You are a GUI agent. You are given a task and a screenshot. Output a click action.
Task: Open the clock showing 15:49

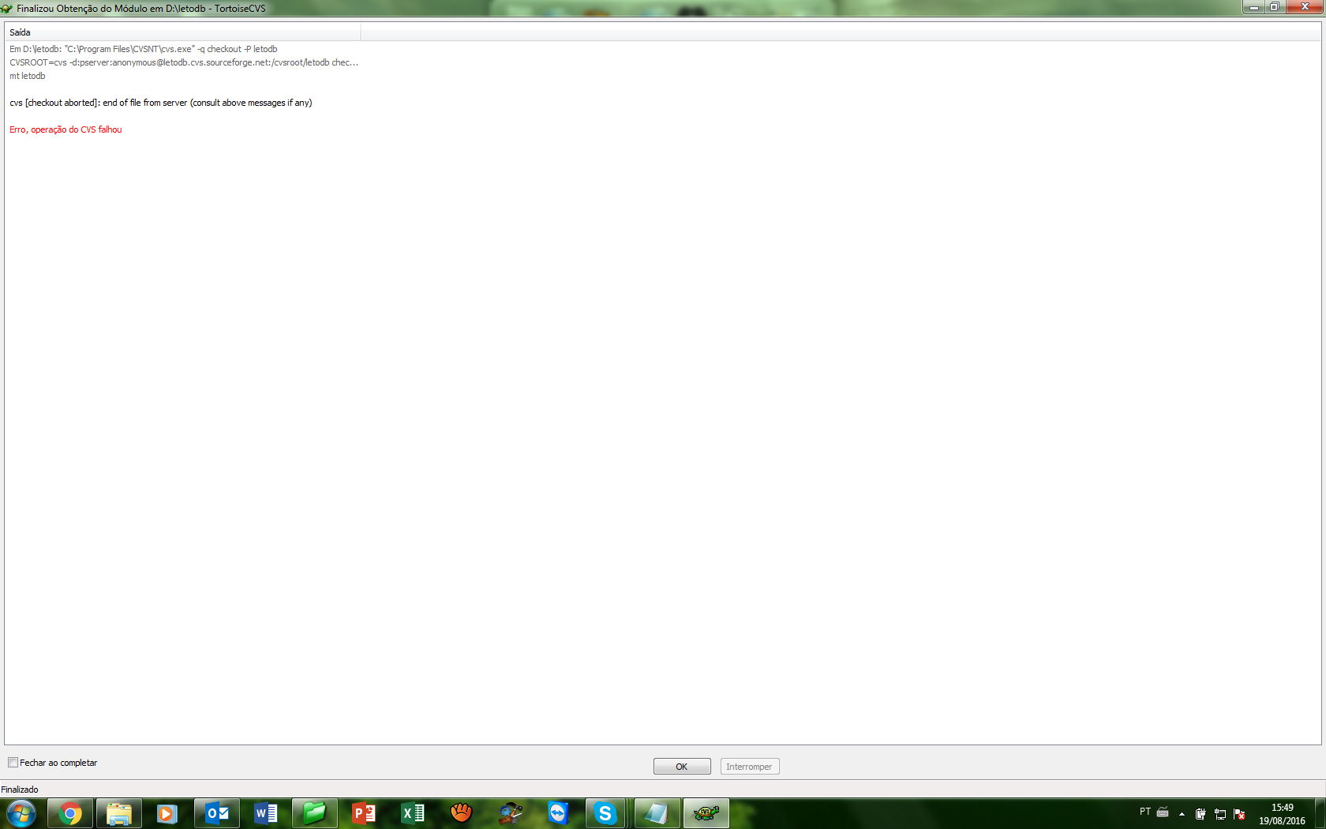[x=1282, y=814]
